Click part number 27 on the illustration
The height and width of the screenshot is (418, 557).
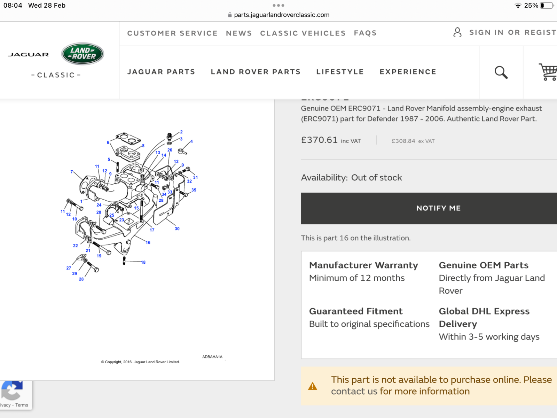click(x=69, y=268)
